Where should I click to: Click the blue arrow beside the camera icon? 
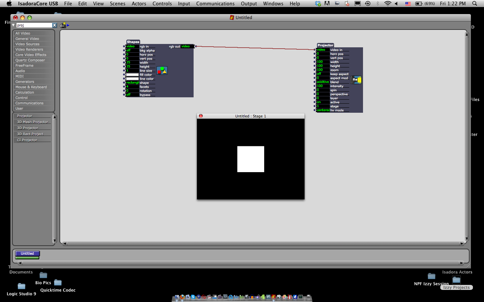click(x=68, y=25)
